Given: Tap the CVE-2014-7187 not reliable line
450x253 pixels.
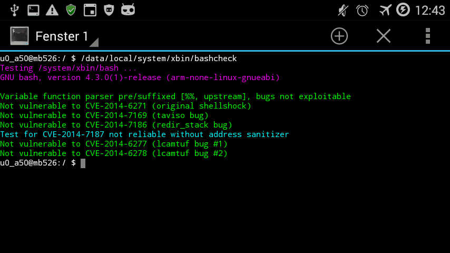Looking at the screenshot, I should [x=144, y=134].
